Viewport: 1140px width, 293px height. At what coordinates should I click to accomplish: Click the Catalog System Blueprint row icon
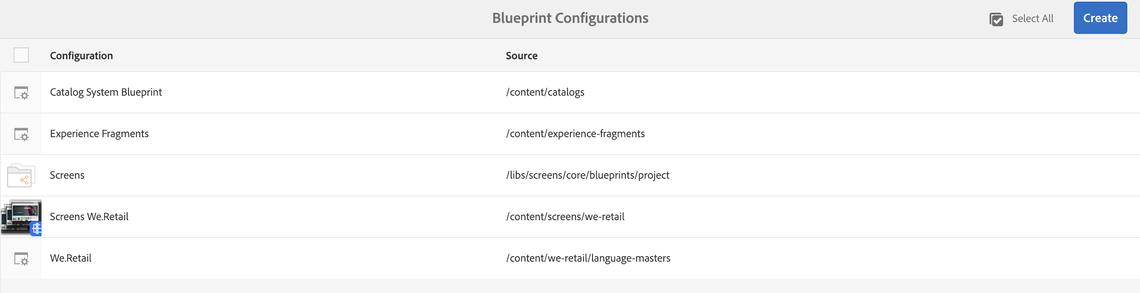pyautogui.click(x=21, y=93)
